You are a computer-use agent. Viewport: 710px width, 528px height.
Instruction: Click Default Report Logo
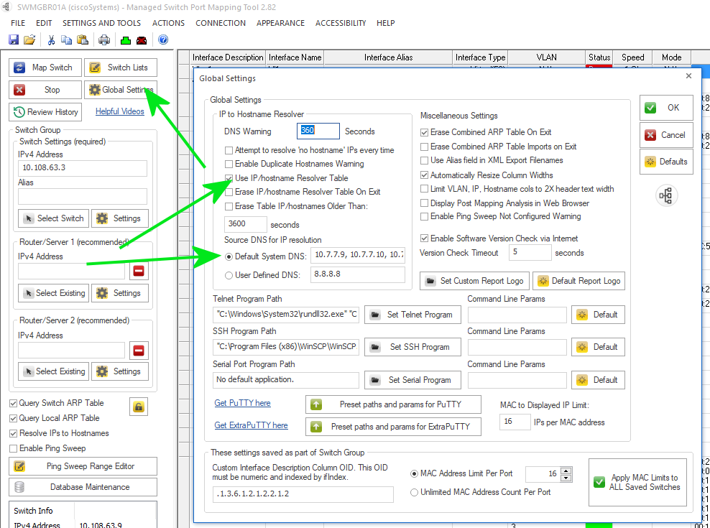click(578, 281)
